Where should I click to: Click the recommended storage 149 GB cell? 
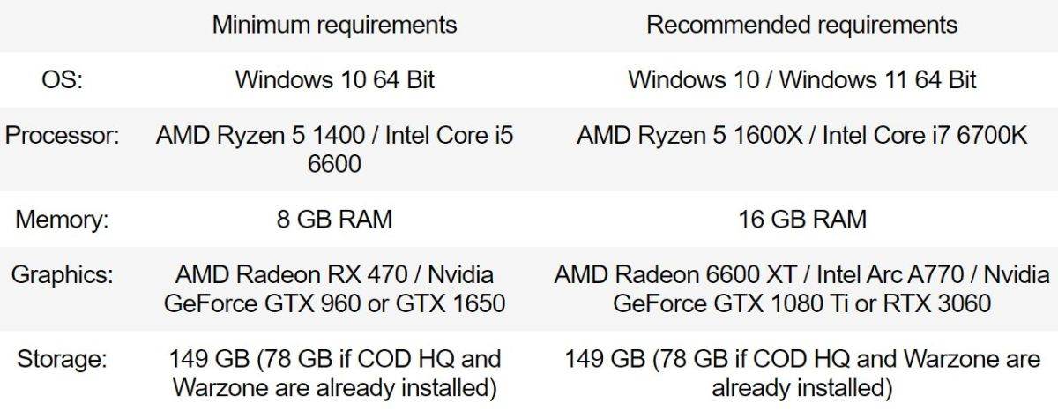(801, 372)
